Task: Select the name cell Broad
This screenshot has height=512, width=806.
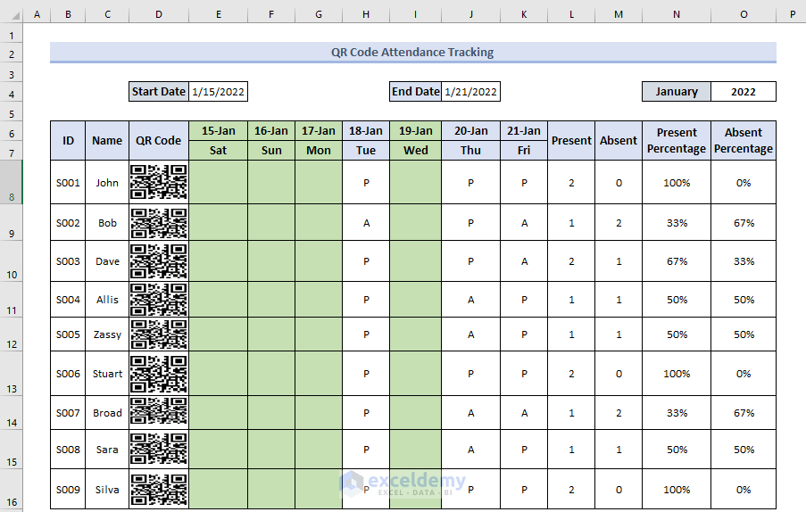Action: coord(107,412)
